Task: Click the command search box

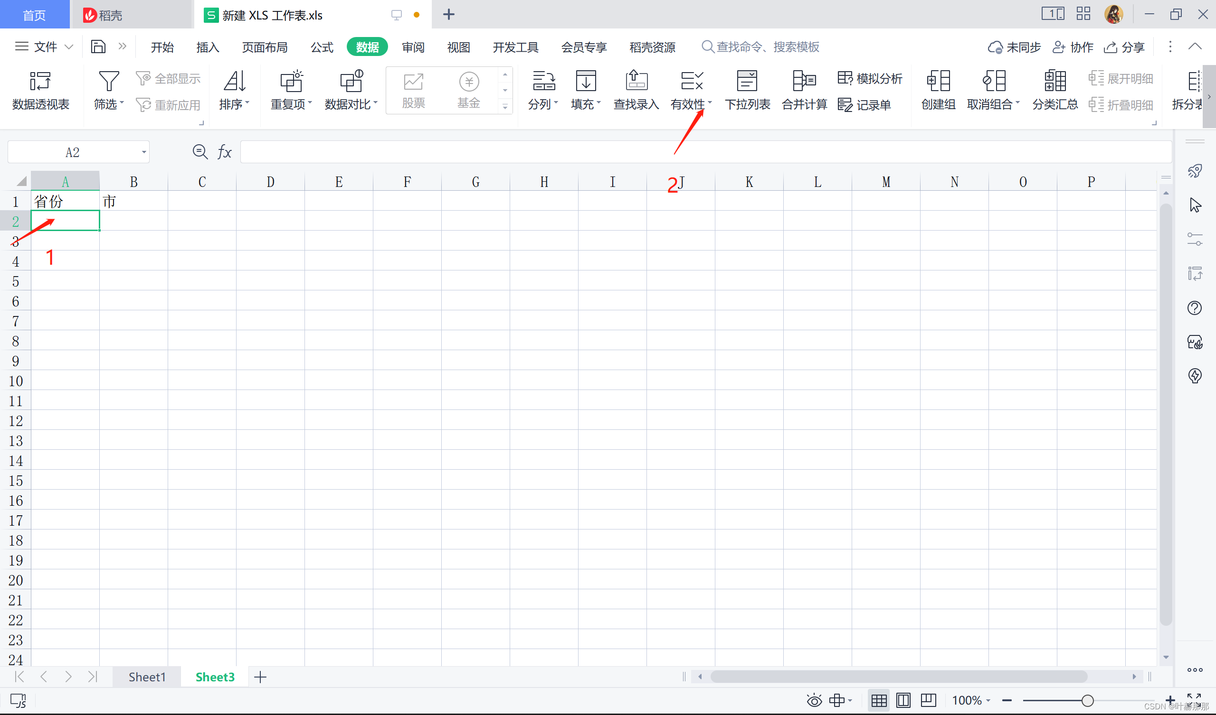Action: coord(767,47)
